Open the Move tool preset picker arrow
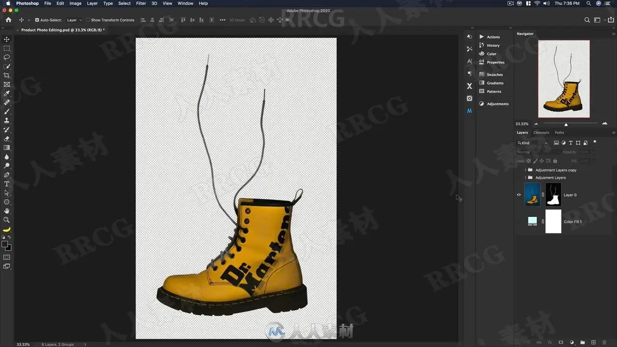The width and height of the screenshot is (617, 347). coord(29,20)
